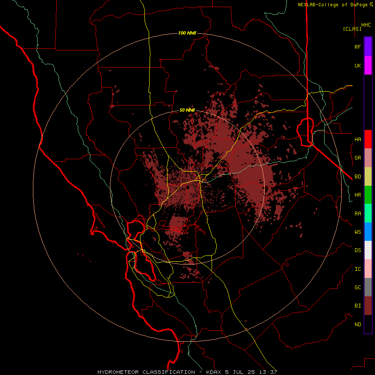Click the 'UK' legend label
Screen dimensions: 375x375
point(357,66)
